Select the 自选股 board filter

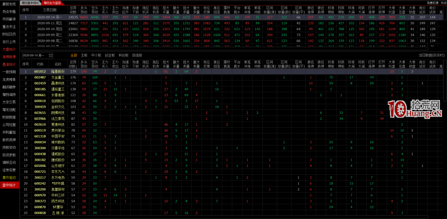pos(137,55)
